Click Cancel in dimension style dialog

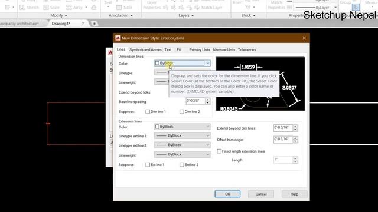pyautogui.click(x=261, y=194)
